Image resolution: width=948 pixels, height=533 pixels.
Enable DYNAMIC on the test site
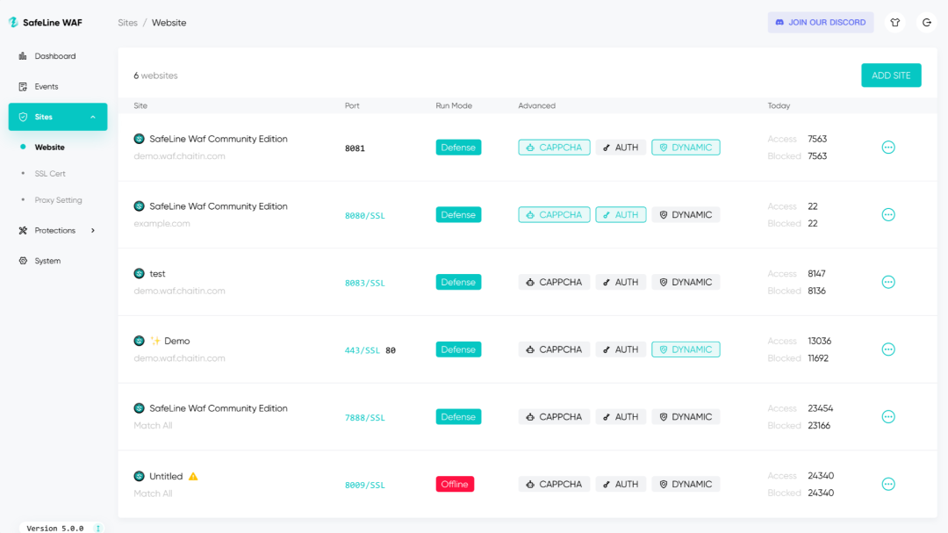686,282
